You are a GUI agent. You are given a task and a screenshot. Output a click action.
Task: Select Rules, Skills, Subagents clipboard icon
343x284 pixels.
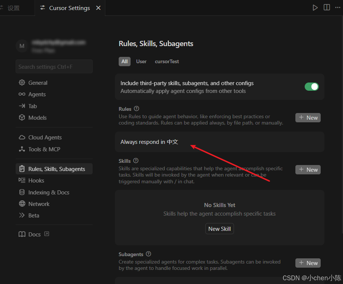22,169
